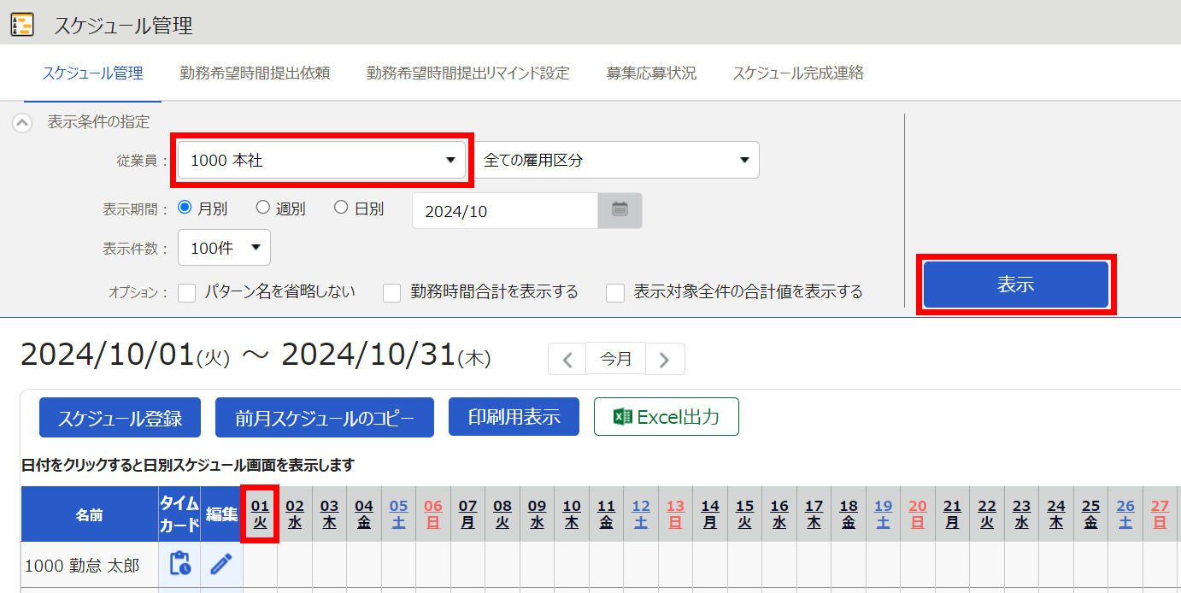Viewport: 1181px width, 593px height.
Task: Click the 名前 column header
Action: coord(90,514)
